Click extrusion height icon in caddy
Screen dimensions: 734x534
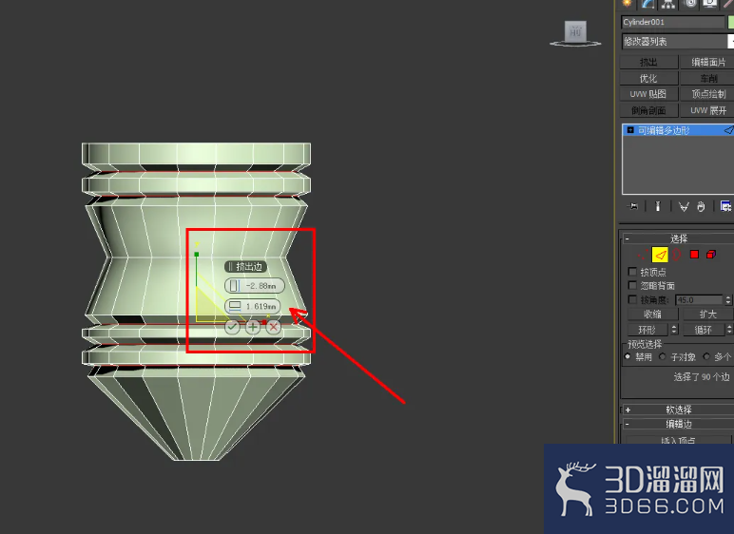(x=235, y=285)
